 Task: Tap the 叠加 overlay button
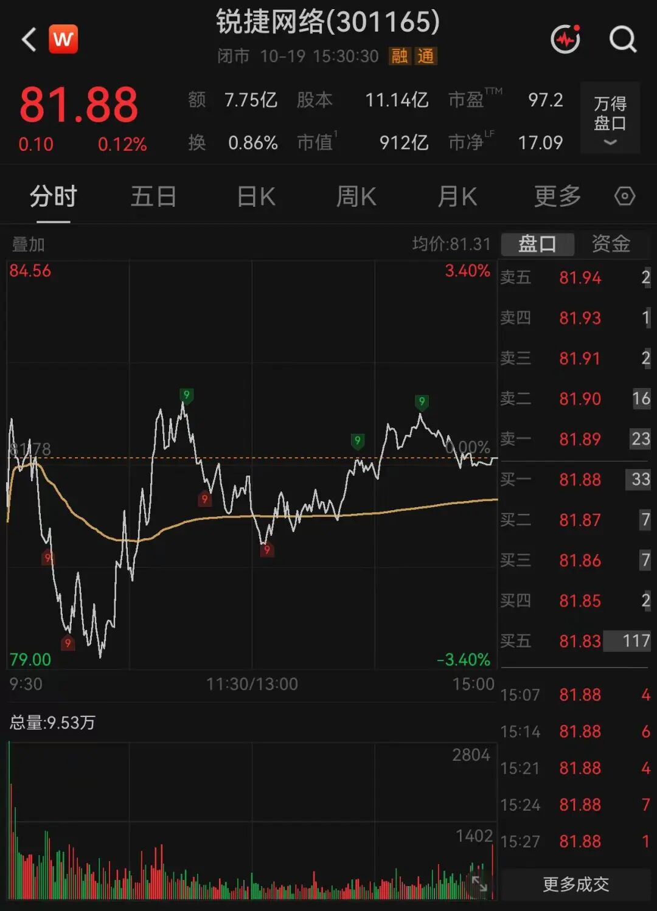tap(29, 244)
